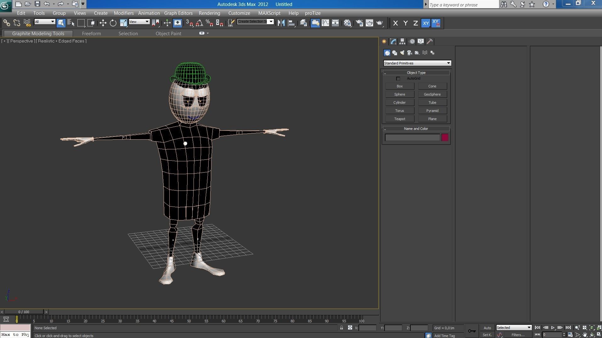
Task: Switch to the Freeform tab
Action: point(91,33)
